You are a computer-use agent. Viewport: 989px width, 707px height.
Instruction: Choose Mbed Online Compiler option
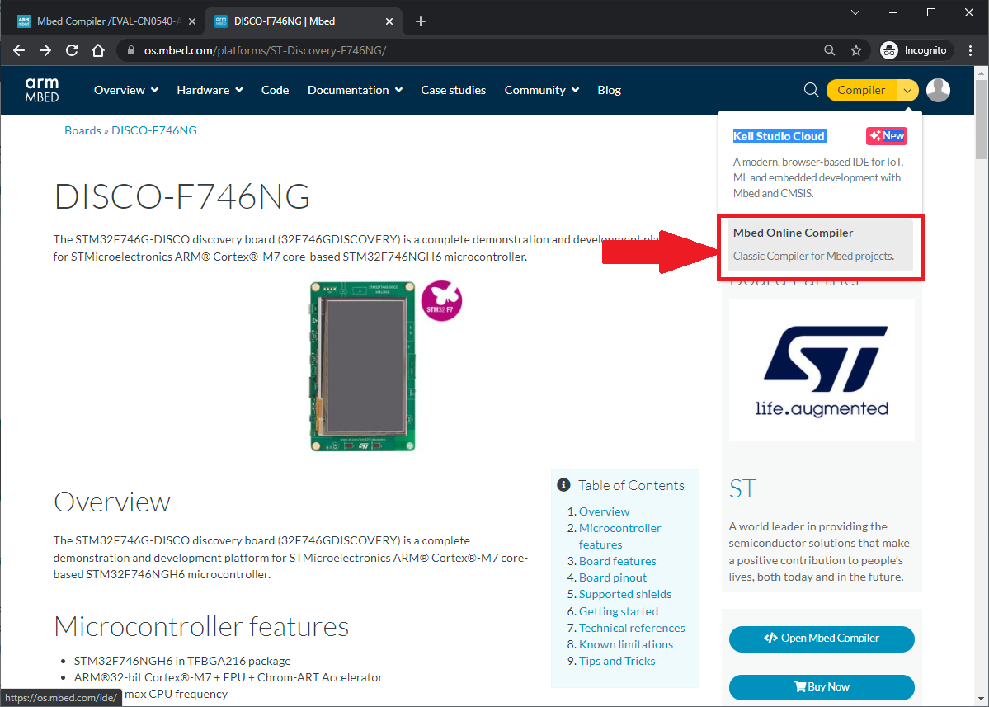[820, 245]
